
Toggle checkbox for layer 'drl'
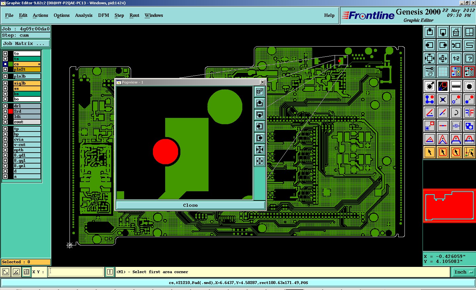(x=5, y=106)
